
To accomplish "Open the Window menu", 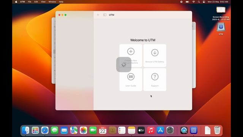I will [x=52, y=2].
